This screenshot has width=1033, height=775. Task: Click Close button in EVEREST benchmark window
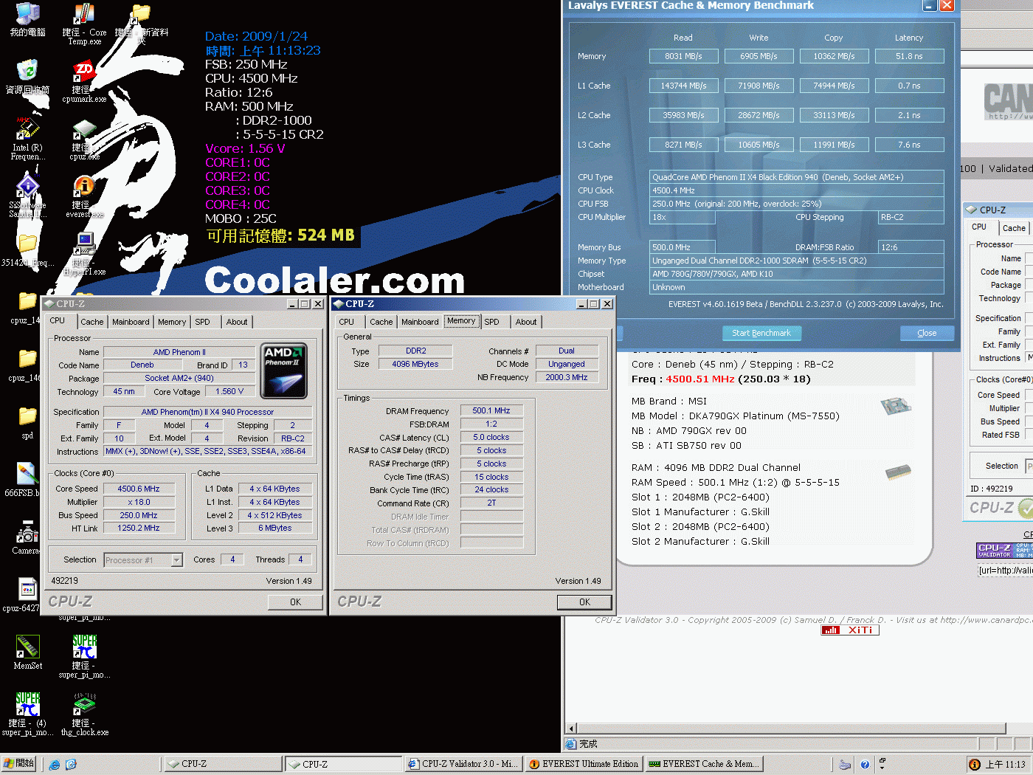(927, 333)
